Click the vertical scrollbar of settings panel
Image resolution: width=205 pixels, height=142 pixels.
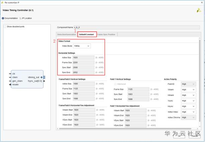click(x=200, y=80)
